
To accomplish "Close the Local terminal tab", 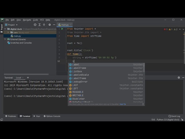I will coord(23,78).
